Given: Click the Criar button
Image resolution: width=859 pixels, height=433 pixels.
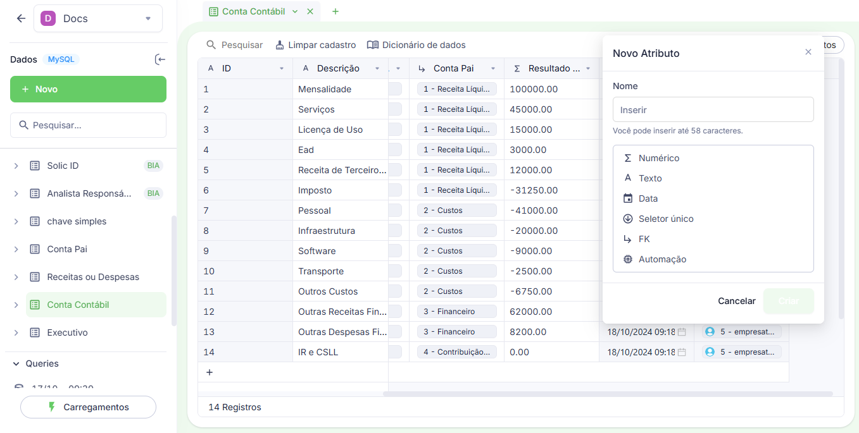Looking at the screenshot, I should pos(789,301).
